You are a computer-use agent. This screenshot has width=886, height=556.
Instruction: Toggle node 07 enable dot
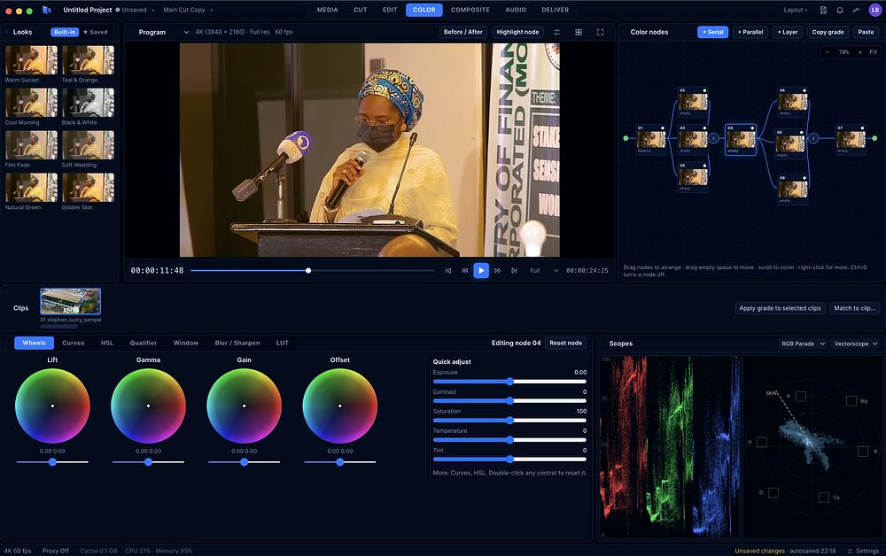coord(862,128)
